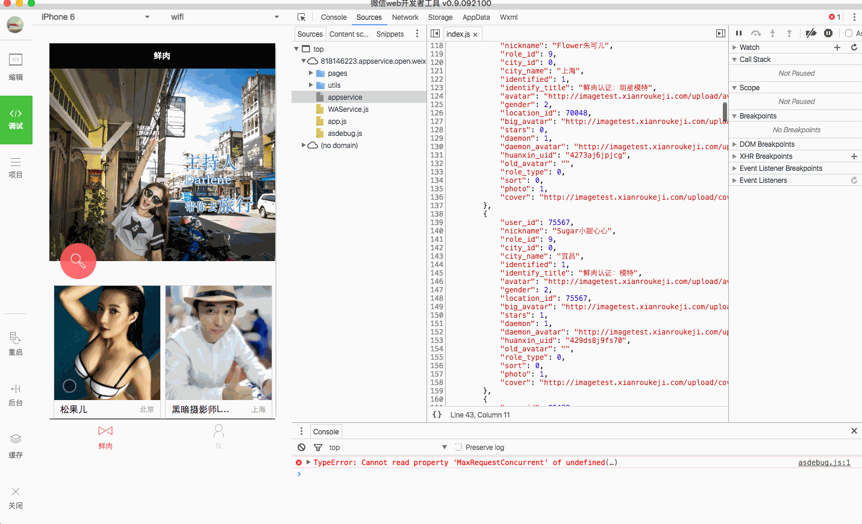This screenshot has height=524, width=862.
Task: Tap the 鲜肉 tab icon in the simulator
Action: point(105,437)
